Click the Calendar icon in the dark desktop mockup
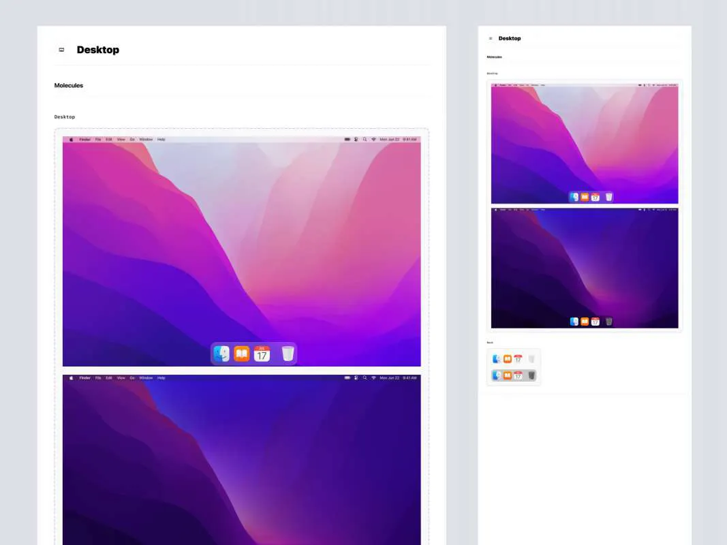Viewport: 727px width, 545px height. (595, 321)
